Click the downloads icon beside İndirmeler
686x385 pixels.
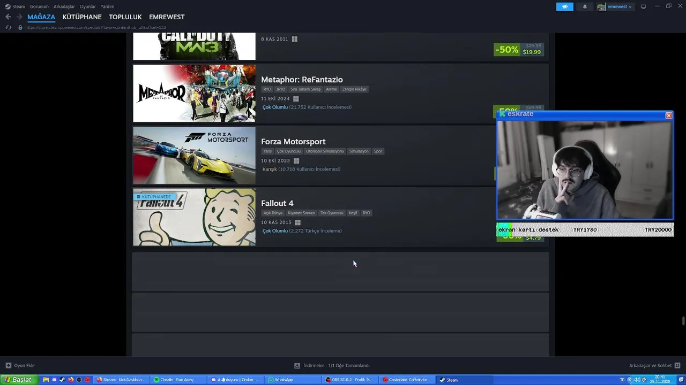[297, 366]
